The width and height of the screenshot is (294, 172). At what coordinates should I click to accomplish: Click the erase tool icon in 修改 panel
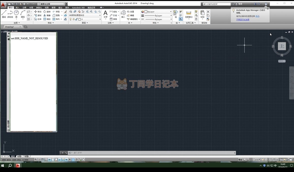(66, 12)
